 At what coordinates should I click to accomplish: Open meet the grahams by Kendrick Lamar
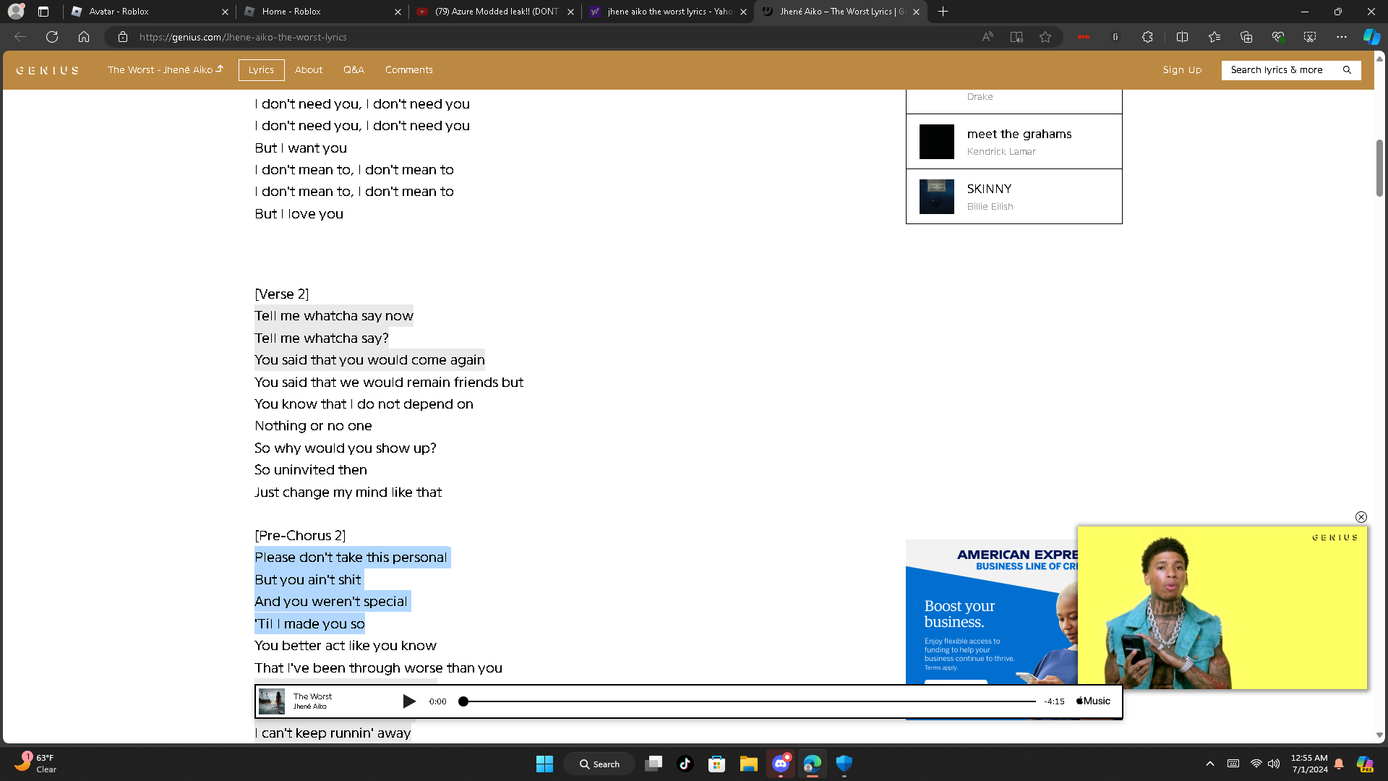(1014, 142)
